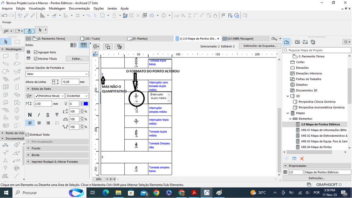Click the text size 2.50 field
Screen dimensions: 352x198
pos(43,104)
